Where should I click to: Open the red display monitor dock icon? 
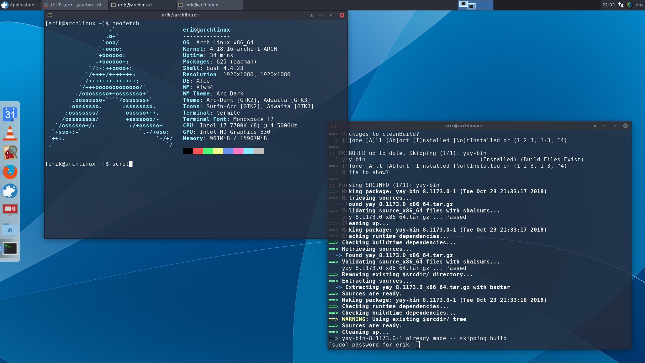pos(10,210)
